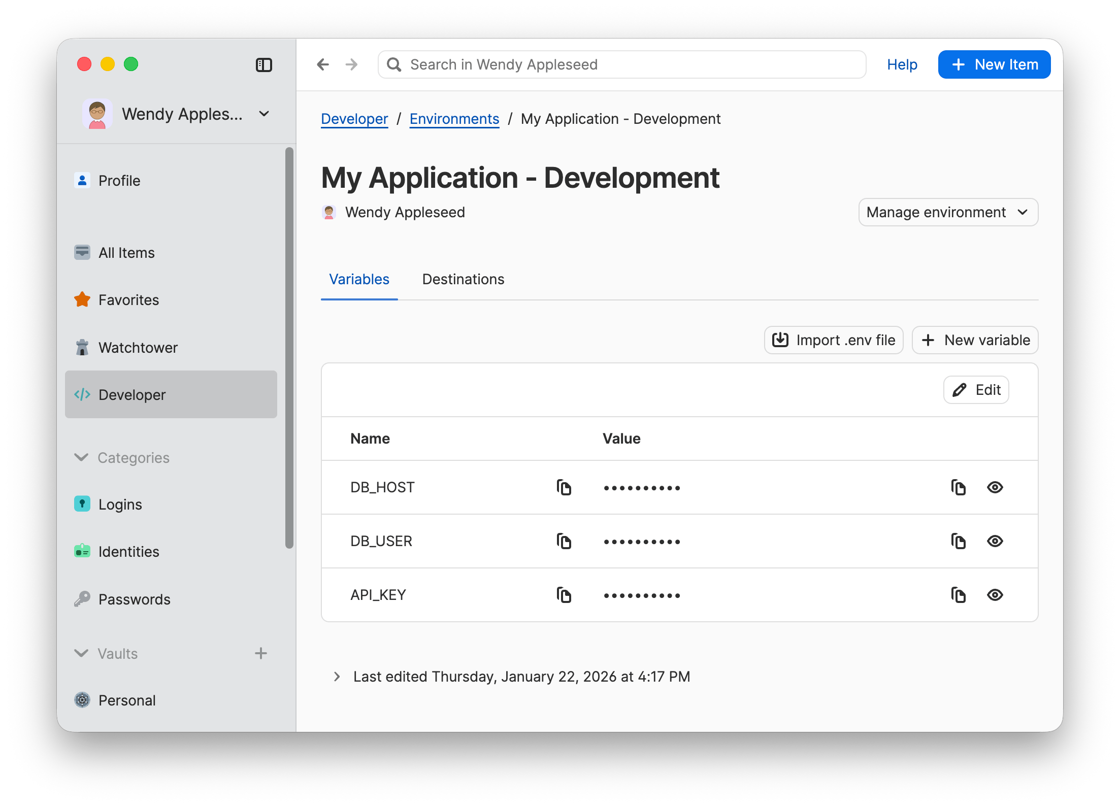Reveal the DB_HOST value

pyautogui.click(x=995, y=487)
